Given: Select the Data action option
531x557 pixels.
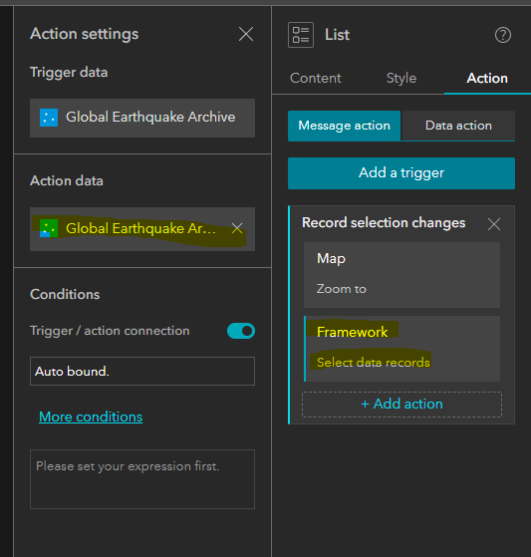Looking at the screenshot, I should (458, 126).
